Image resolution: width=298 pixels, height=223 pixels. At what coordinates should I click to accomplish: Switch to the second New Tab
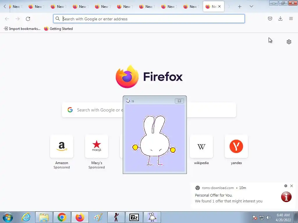(x=36, y=7)
